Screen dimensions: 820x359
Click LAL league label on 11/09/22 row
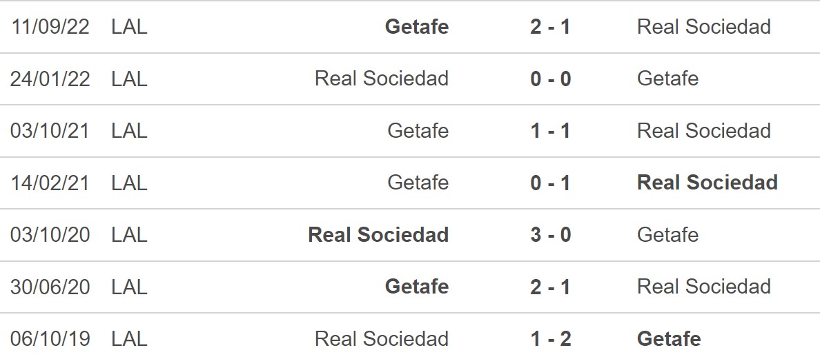point(129,27)
